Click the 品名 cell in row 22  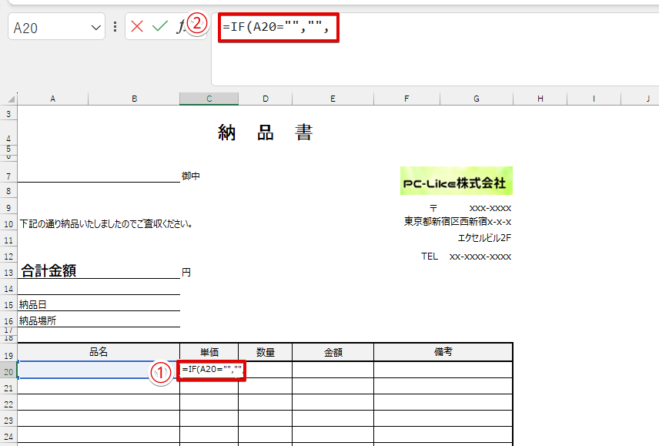coord(99,402)
